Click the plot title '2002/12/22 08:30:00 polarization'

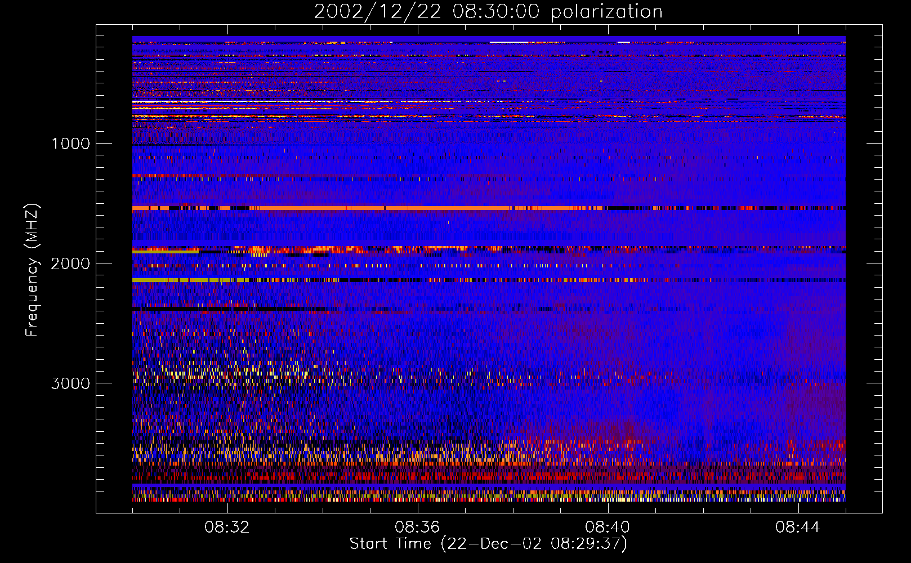coord(488,12)
